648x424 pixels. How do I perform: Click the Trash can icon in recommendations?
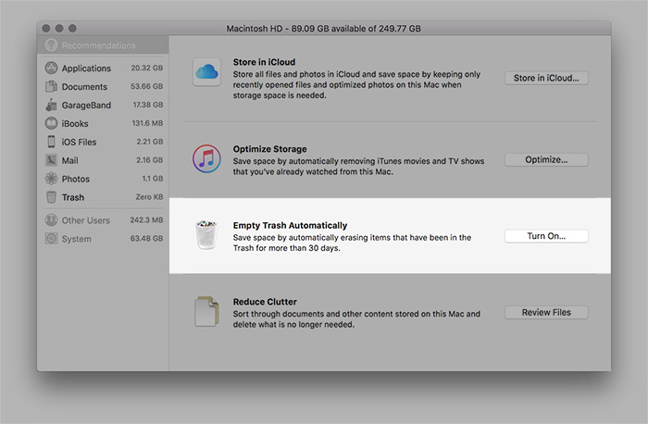[206, 235]
